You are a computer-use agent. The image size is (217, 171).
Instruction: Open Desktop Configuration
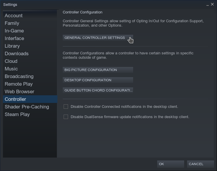pyautogui.click(x=98, y=80)
